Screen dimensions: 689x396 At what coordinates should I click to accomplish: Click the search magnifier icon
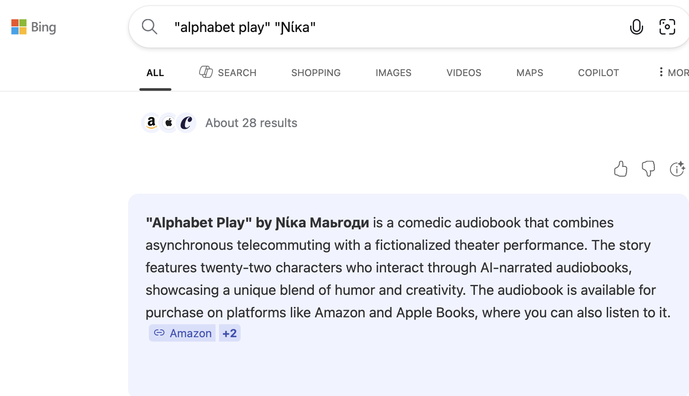pyautogui.click(x=149, y=27)
